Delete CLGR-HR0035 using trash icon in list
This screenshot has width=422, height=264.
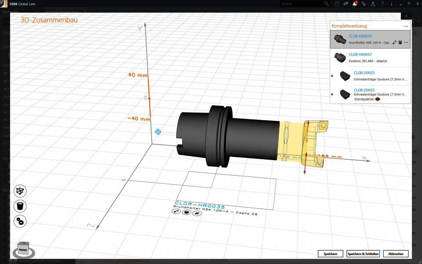tap(400, 42)
